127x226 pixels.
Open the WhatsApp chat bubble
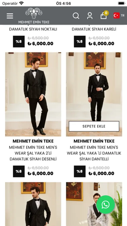pos(105,204)
